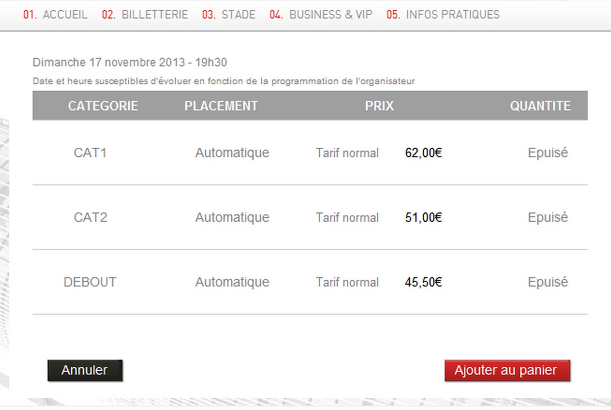Image resolution: width=611 pixels, height=410 pixels.
Task: Navigate to Business & VIP
Action: 321,15
